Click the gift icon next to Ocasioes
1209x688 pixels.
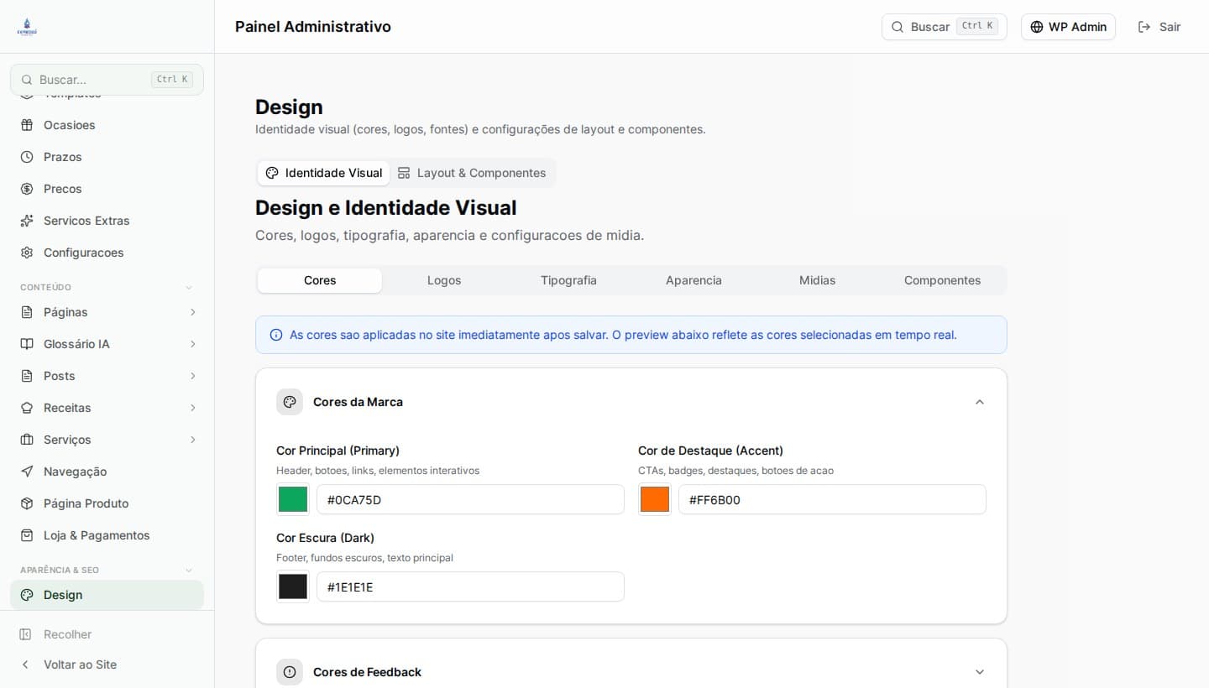coord(27,125)
